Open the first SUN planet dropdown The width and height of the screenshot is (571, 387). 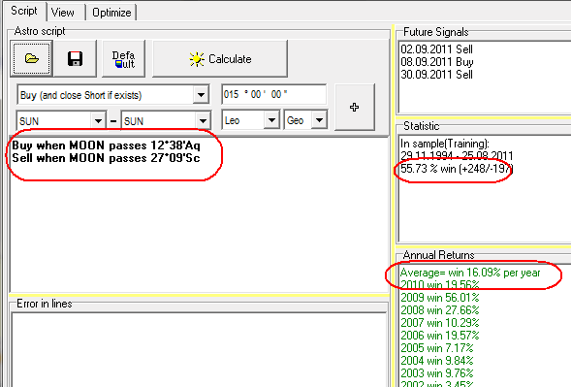click(98, 120)
